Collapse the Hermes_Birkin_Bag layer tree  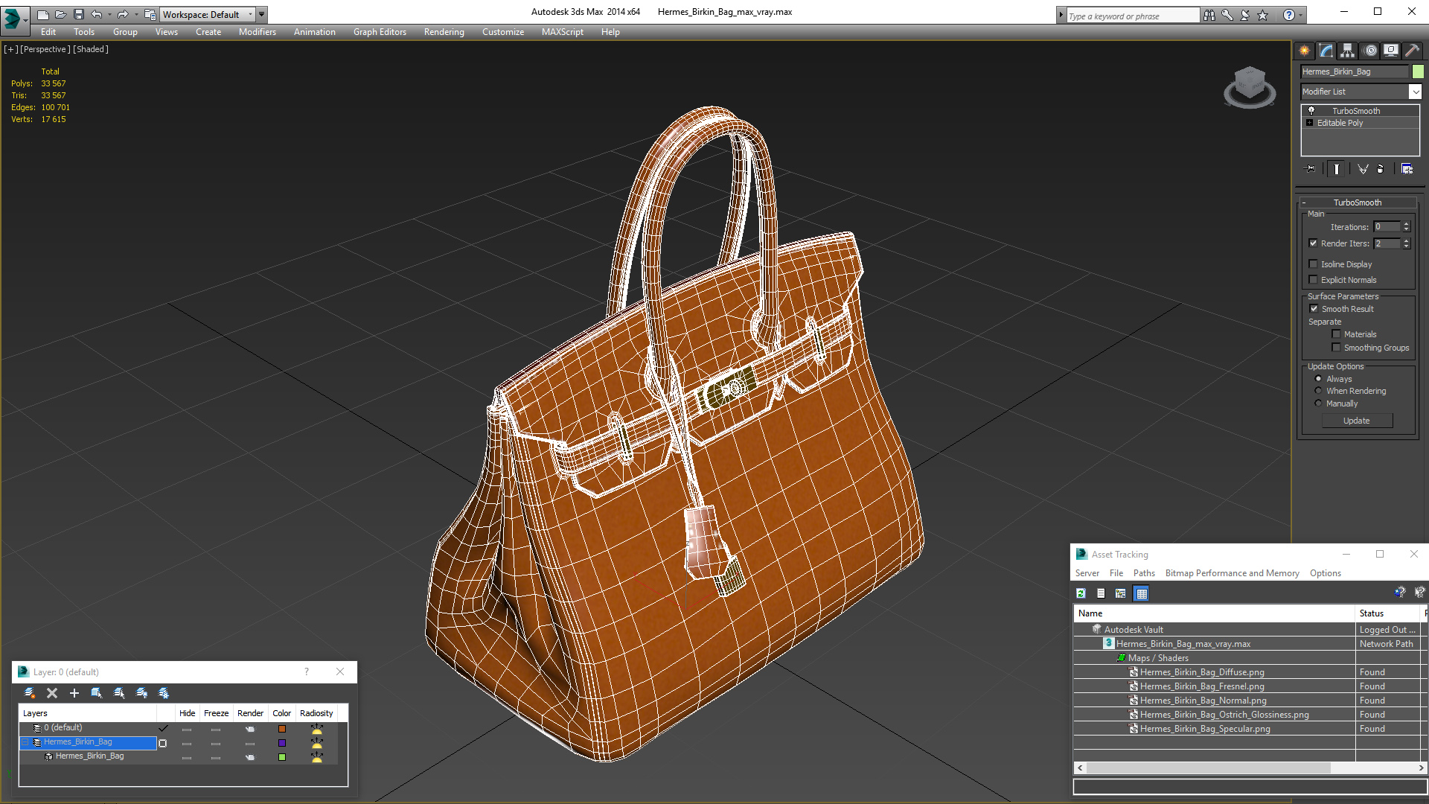tap(25, 742)
